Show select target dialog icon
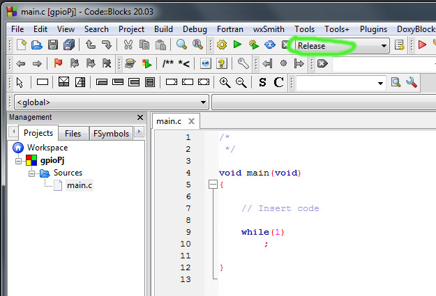Viewport: 436px width, 296px height. tap(400, 45)
